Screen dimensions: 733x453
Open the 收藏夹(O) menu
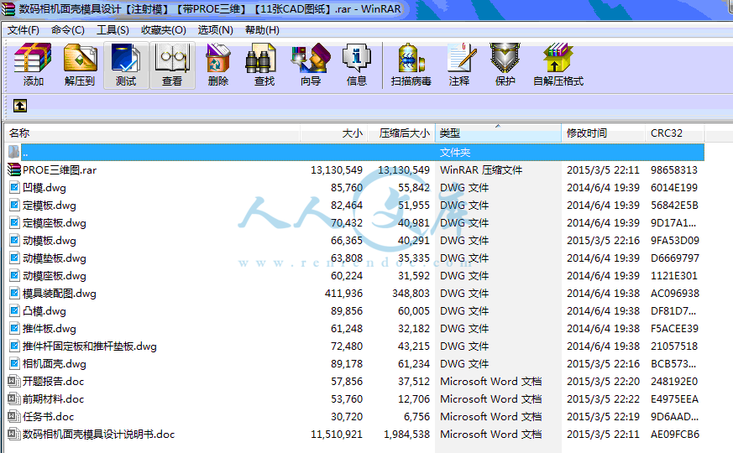tap(164, 30)
